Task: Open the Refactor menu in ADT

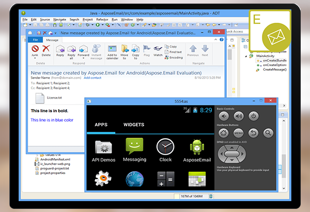Action: click(x=102, y=20)
